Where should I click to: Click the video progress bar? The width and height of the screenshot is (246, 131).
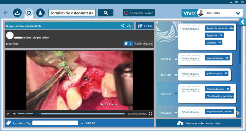(80, 114)
